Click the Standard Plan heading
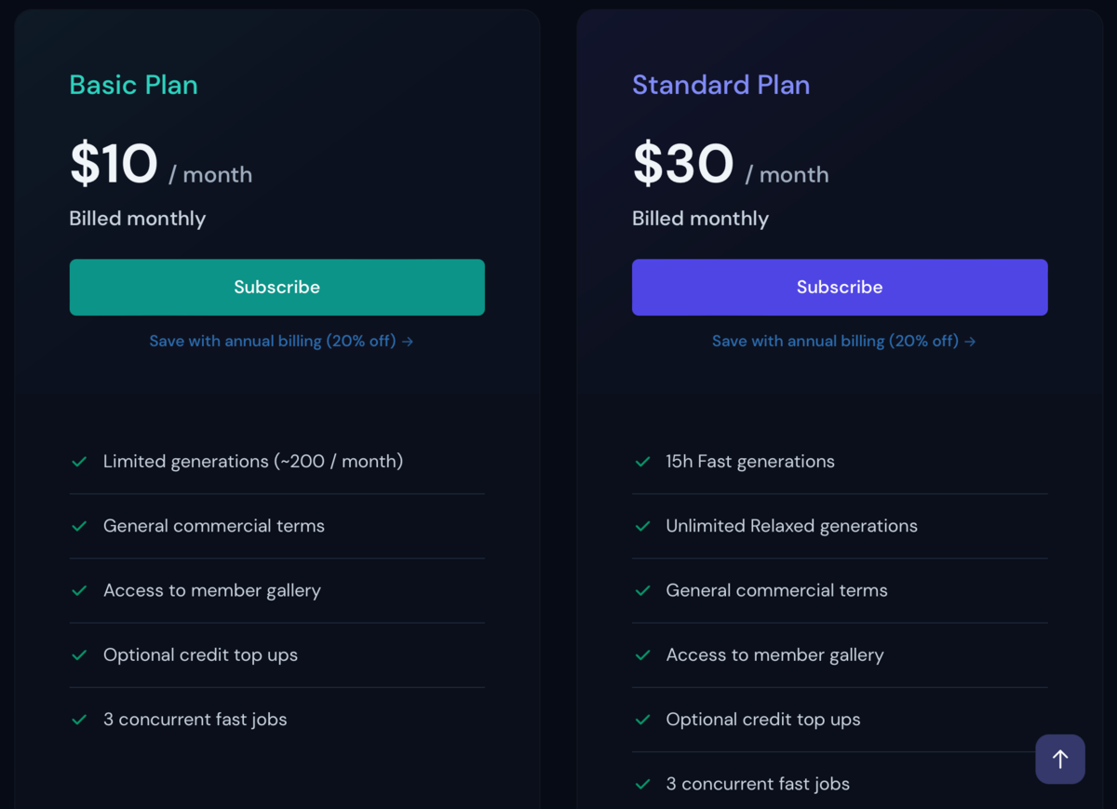This screenshot has height=809, width=1117. click(720, 85)
